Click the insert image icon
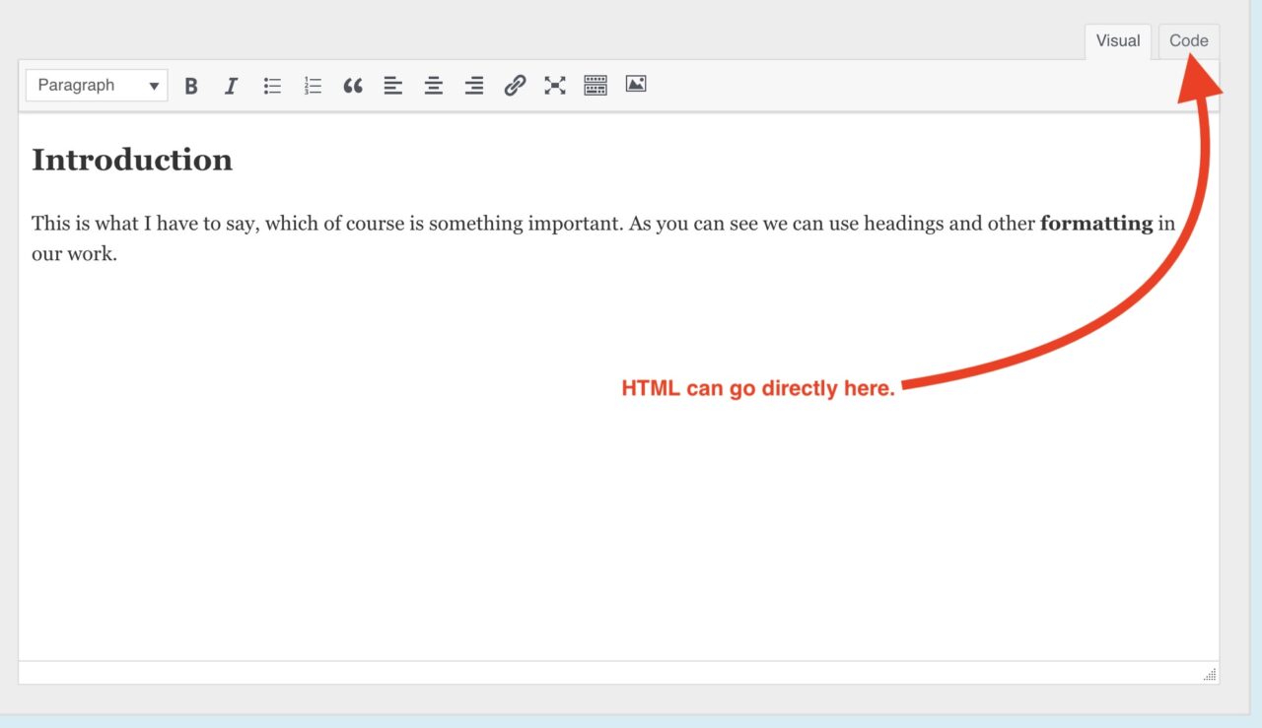The width and height of the screenshot is (1262, 728). point(636,85)
